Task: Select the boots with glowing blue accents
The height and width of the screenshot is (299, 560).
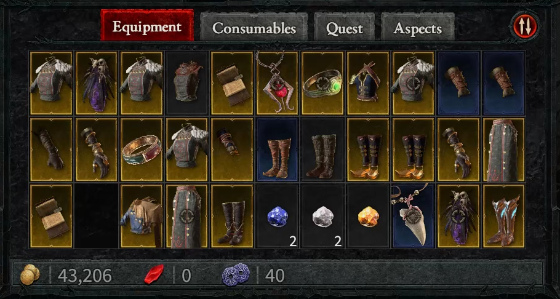Action: [x=504, y=216]
